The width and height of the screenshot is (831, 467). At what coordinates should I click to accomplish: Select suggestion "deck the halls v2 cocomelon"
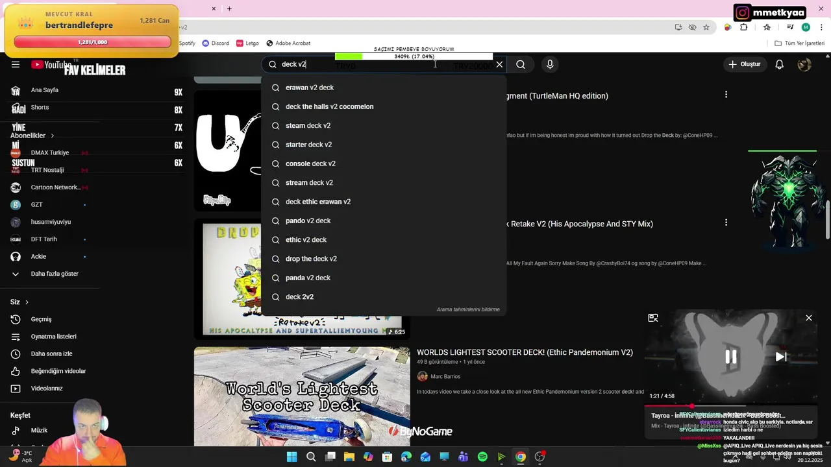point(383,106)
